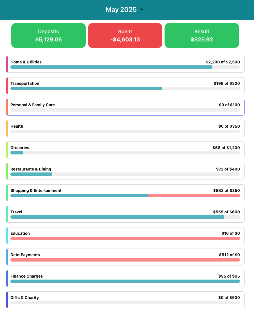Click the $559 of $600 Travel amount
Viewport: 254px width, 310px height.
(x=226, y=212)
